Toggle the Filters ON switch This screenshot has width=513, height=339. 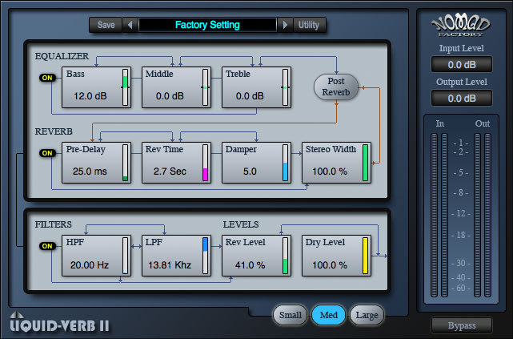(47, 246)
